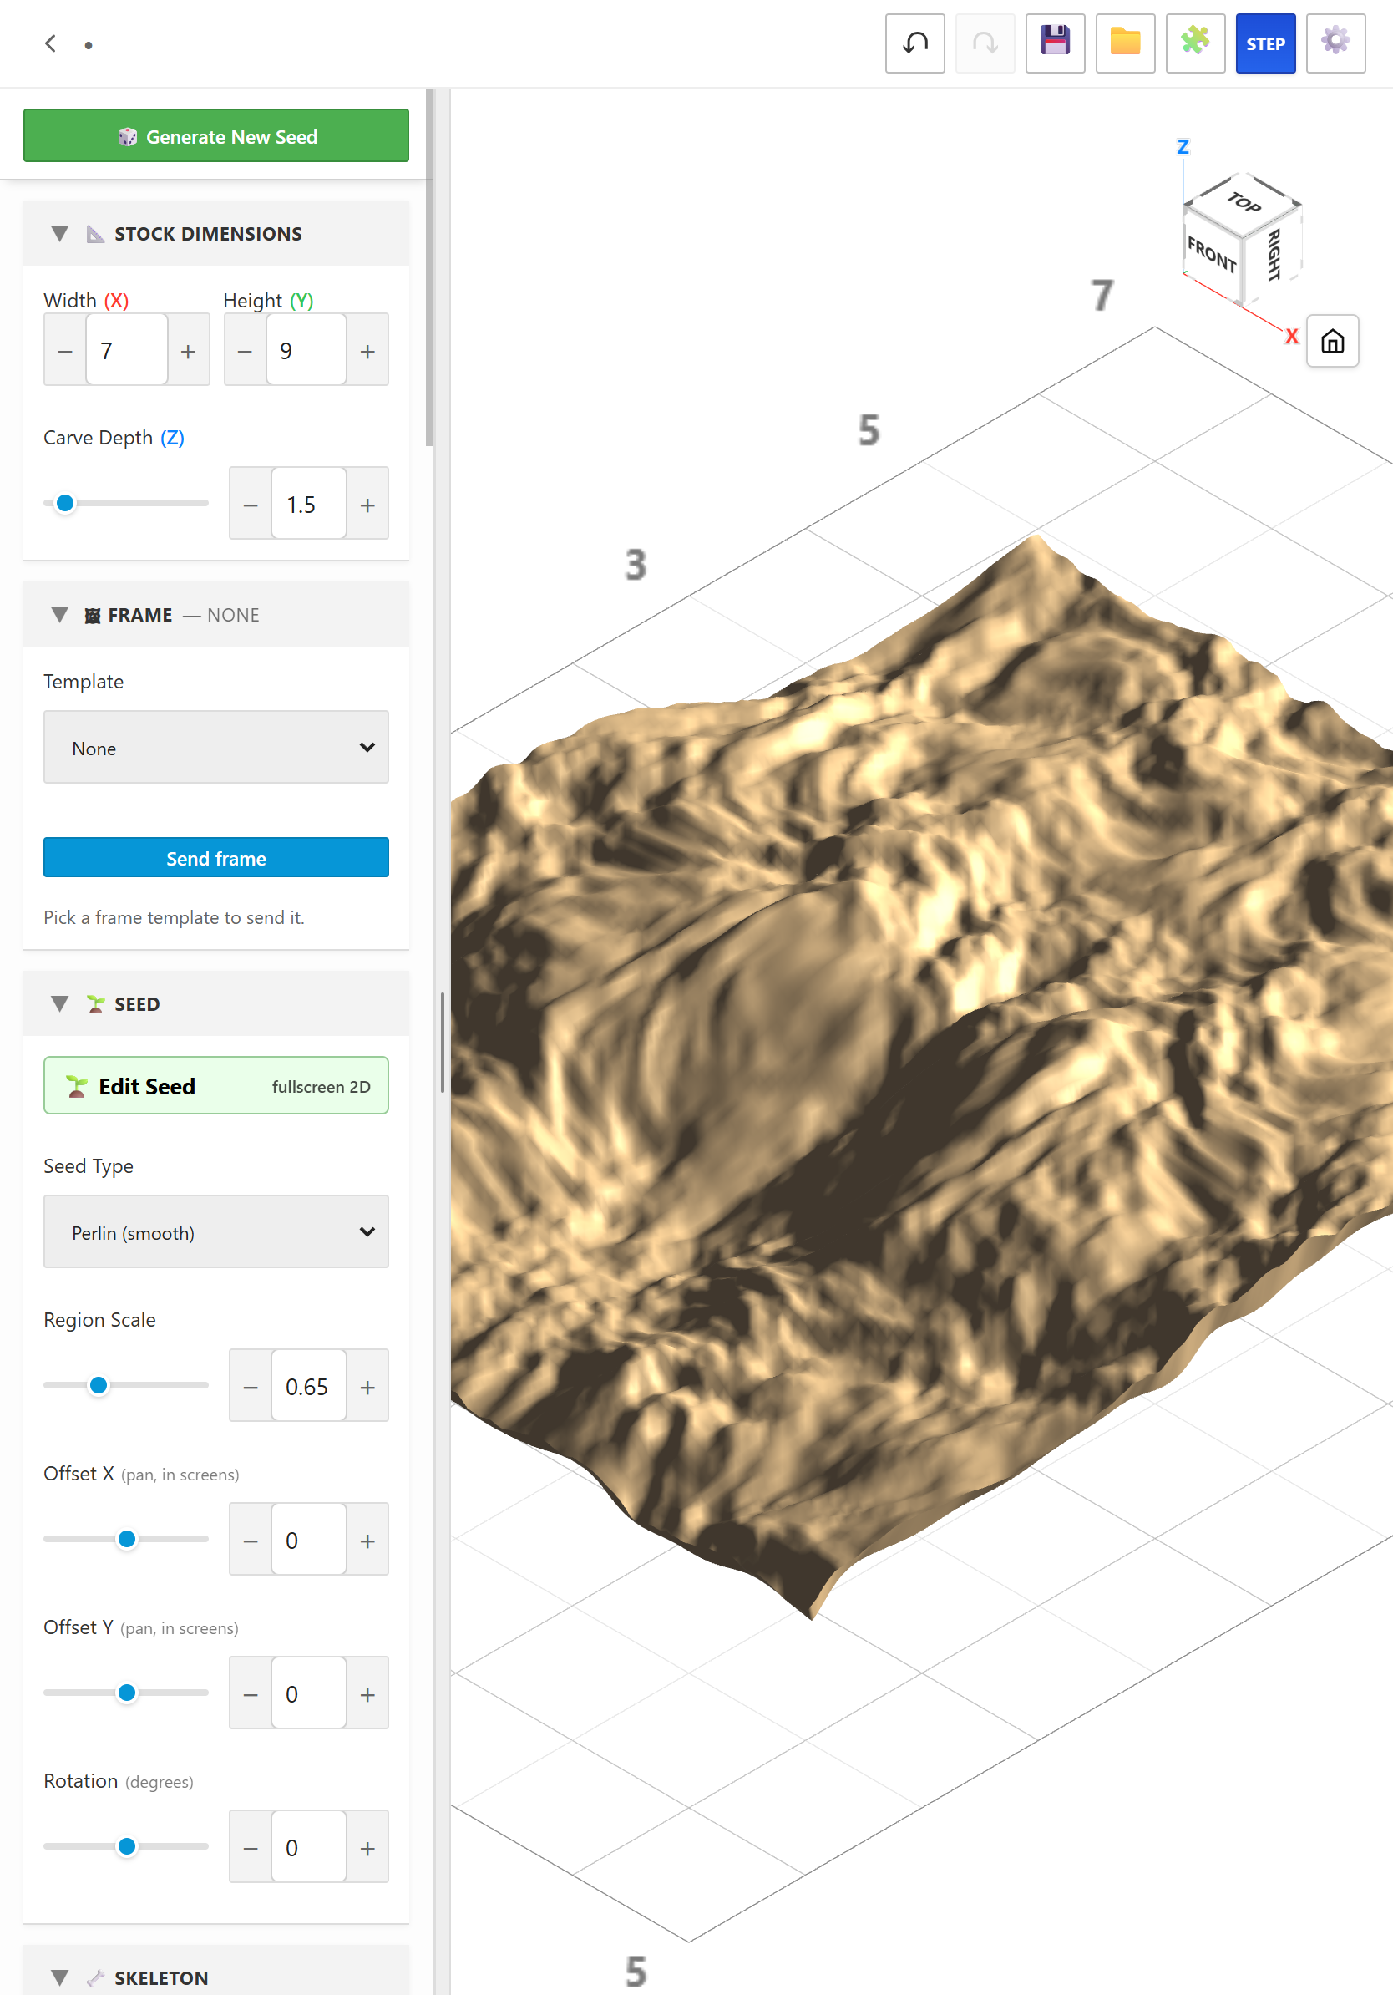Image resolution: width=1393 pixels, height=1995 pixels.
Task: Increase Region Scale with plus
Action: [367, 1387]
